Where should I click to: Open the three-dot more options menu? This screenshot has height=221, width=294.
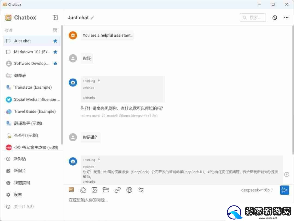coord(286,17)
